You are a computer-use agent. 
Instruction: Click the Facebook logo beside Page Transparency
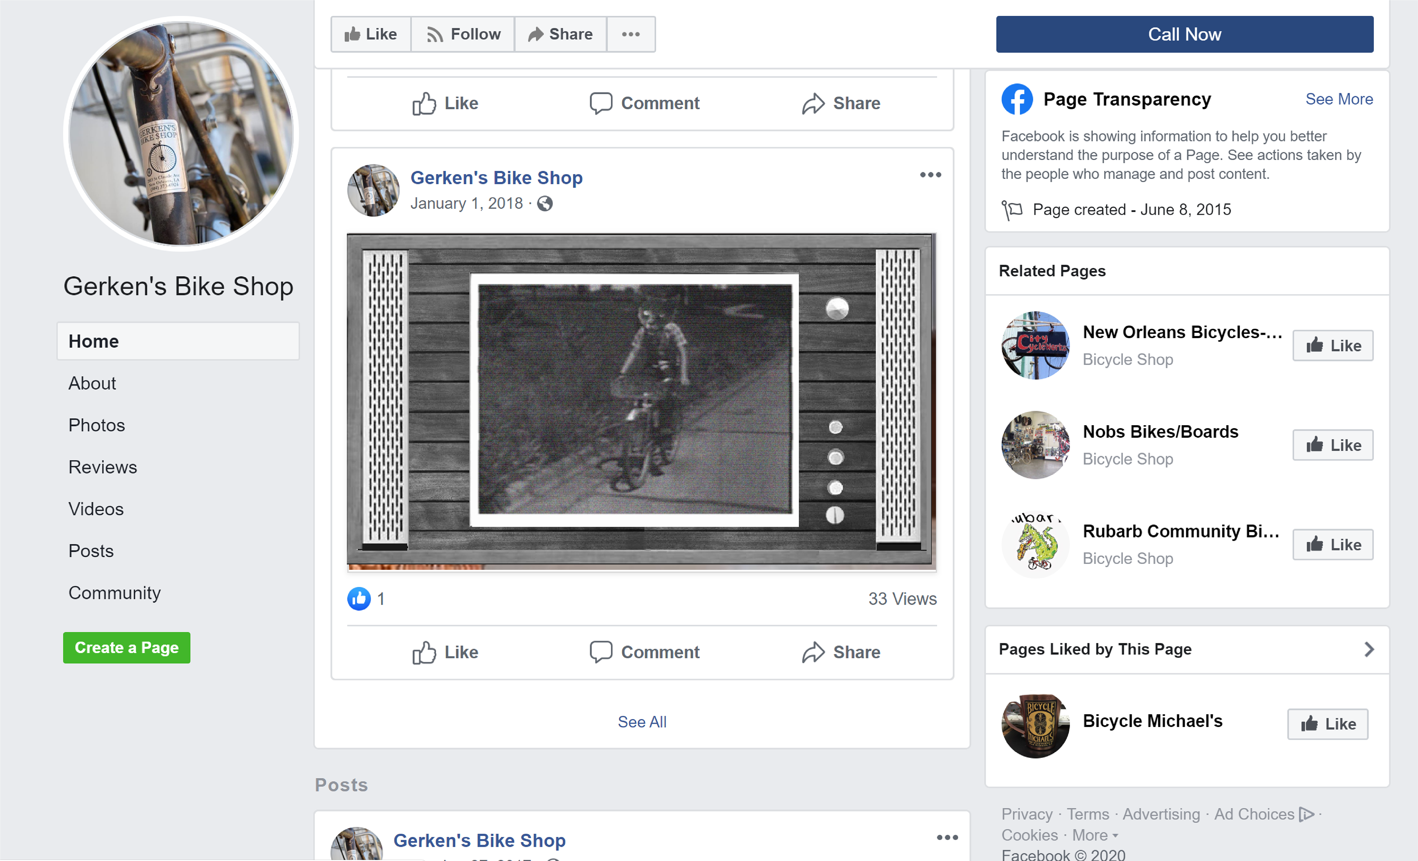point(1017,100)
